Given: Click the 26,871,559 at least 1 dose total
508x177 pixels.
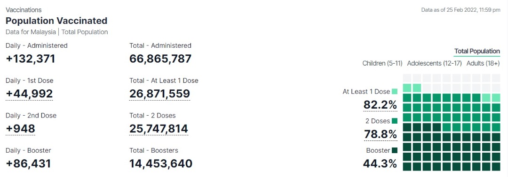Looking at the screenshot, I should [160, 94].
